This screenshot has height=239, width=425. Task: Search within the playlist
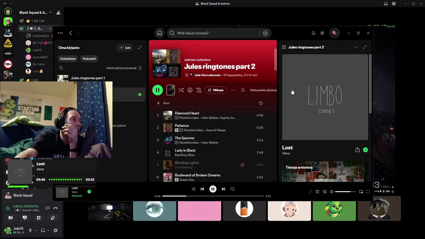pos(243,90)
